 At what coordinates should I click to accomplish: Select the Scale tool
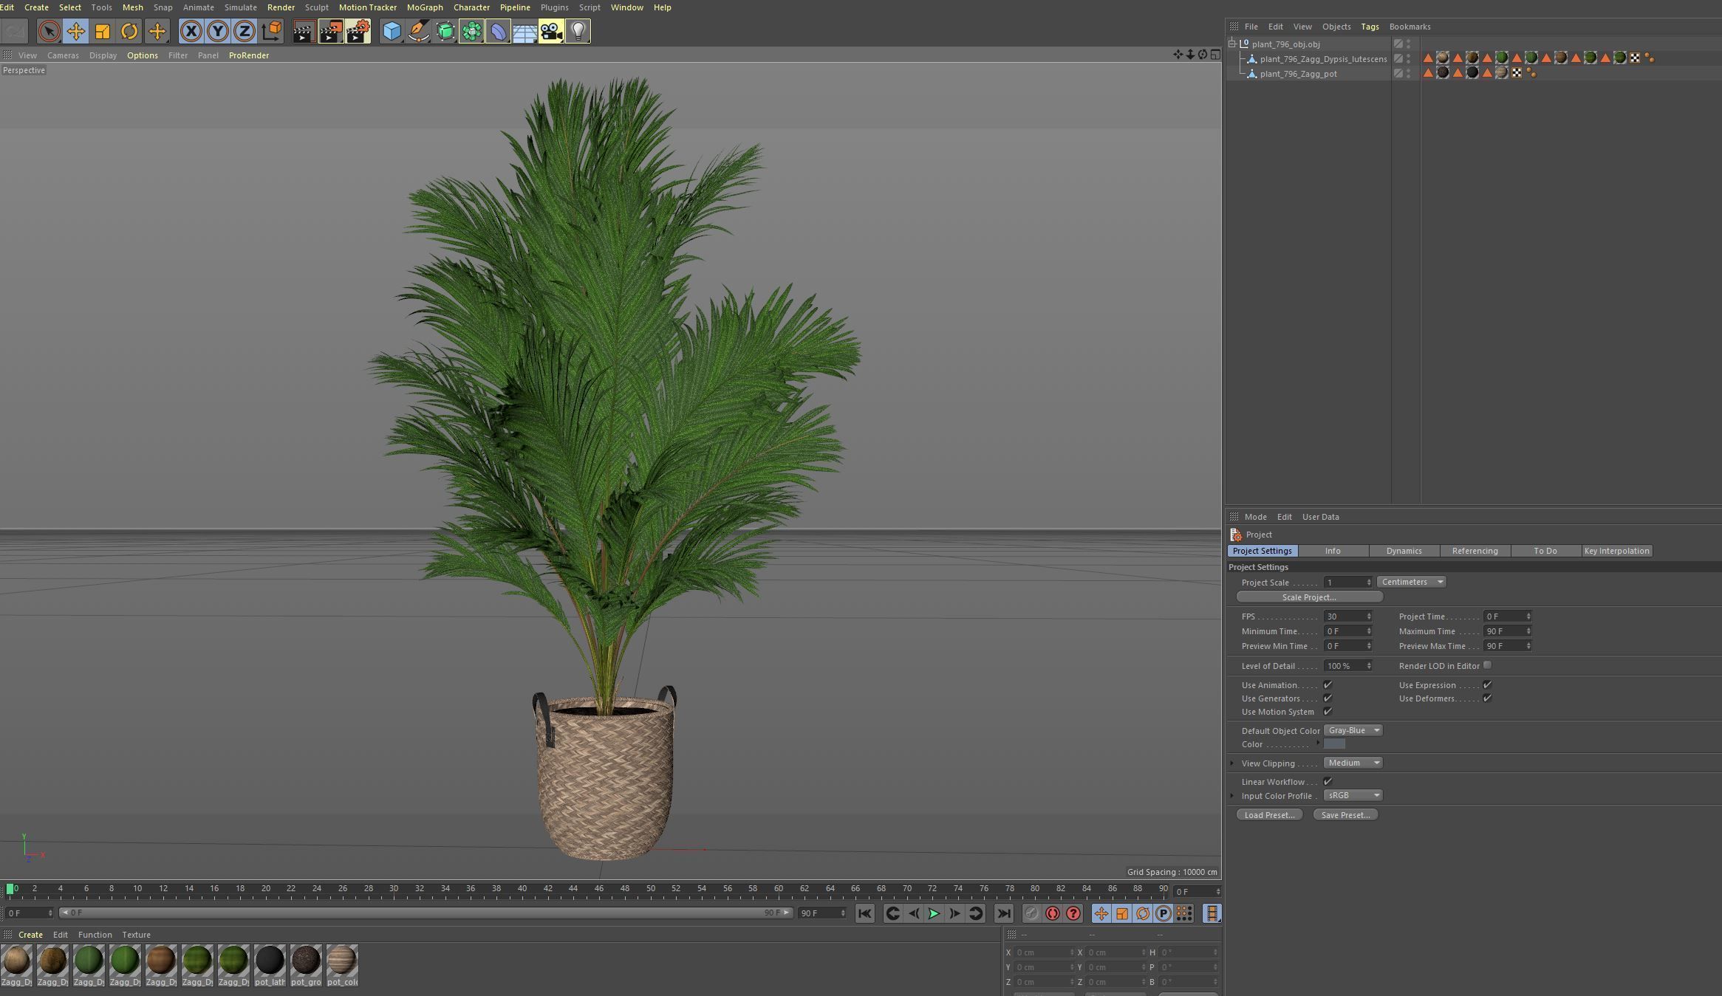tap(103, 31)
